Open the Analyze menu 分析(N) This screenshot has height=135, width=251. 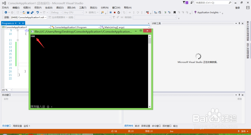tap(104, 8)
